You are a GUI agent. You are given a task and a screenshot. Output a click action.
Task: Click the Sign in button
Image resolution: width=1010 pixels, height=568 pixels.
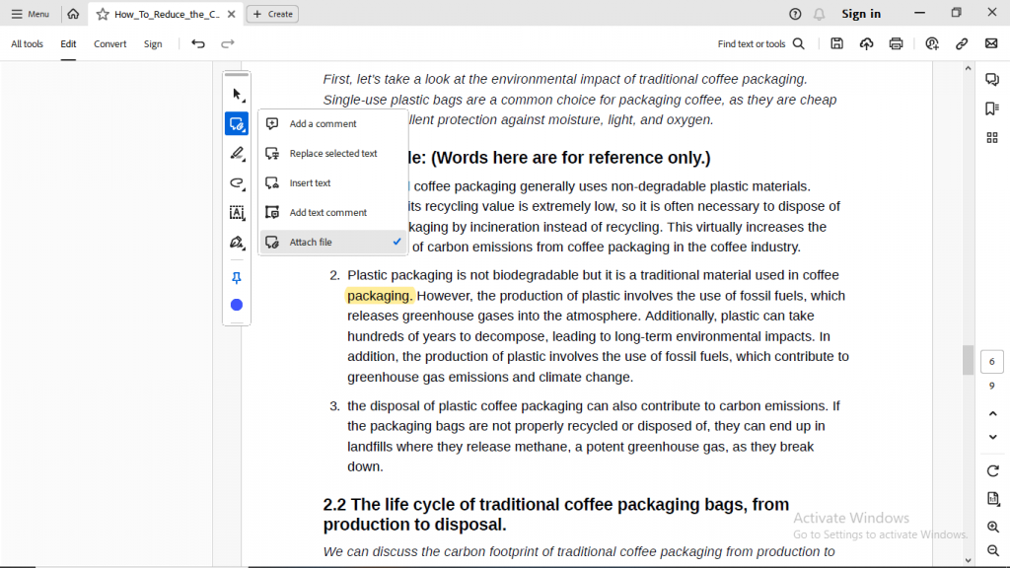point(861,14)
